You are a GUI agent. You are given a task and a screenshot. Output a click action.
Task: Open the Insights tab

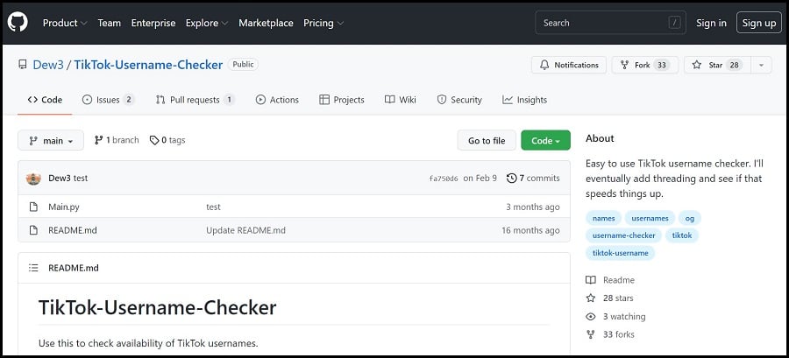[525, 100]
